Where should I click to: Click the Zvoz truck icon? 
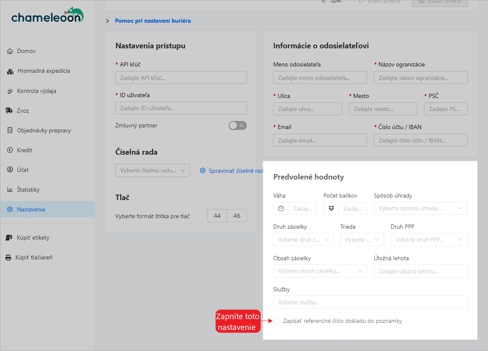(9, 111)
